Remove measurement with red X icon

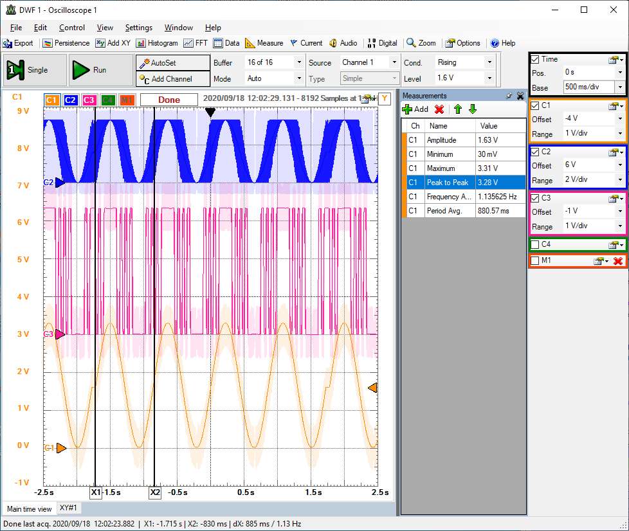click(x=439, y=109)
